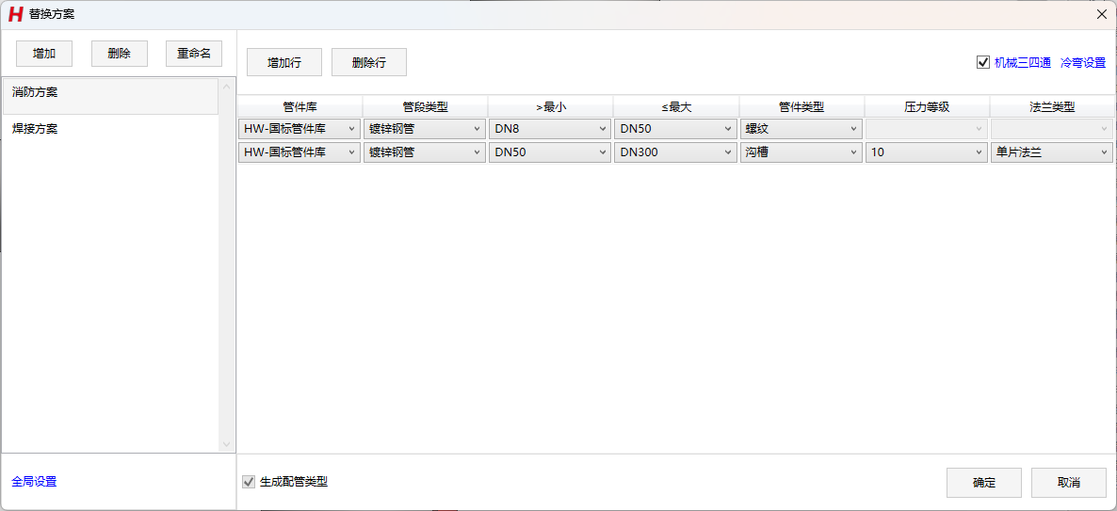The height and width of the screenshot is (511, 1117).
Task: Click the H application logo icon
Action: pyautogui.click(x=15, y=14)
